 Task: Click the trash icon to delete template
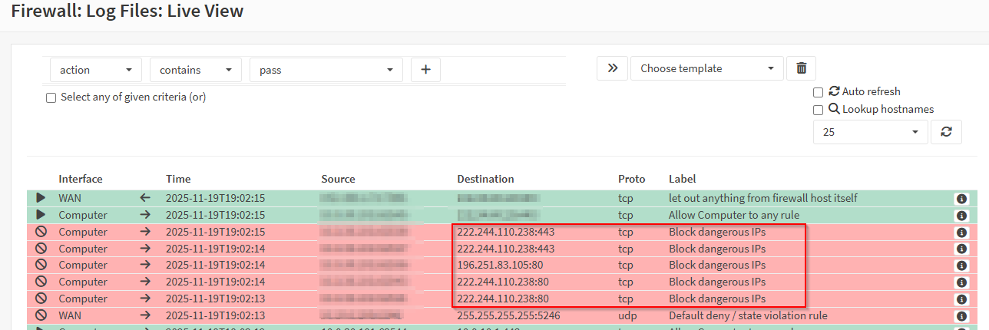click(801, 68)
